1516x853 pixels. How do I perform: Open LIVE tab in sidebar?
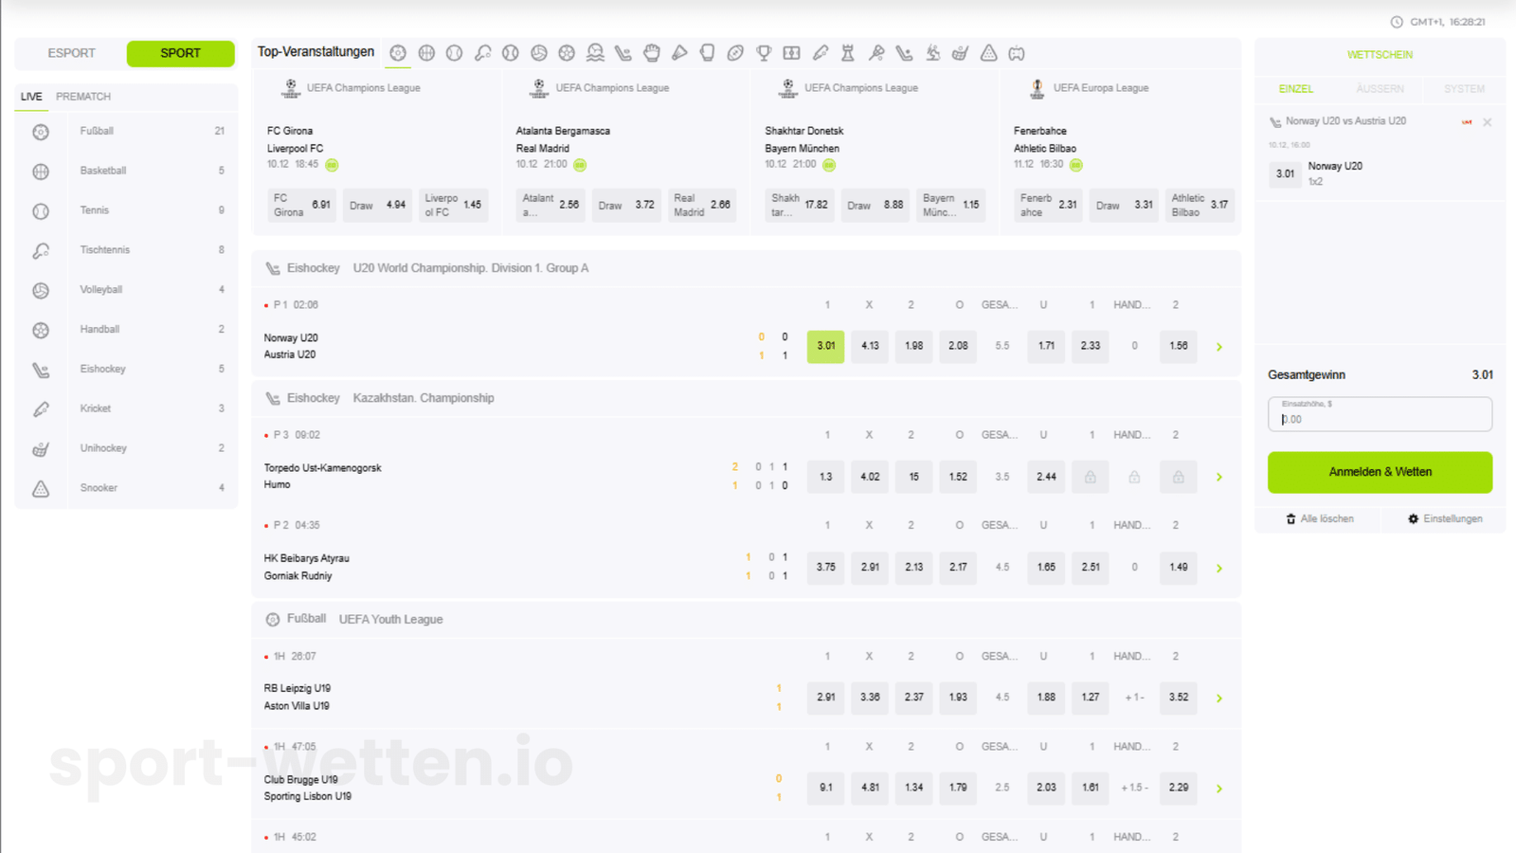[31, 97]
